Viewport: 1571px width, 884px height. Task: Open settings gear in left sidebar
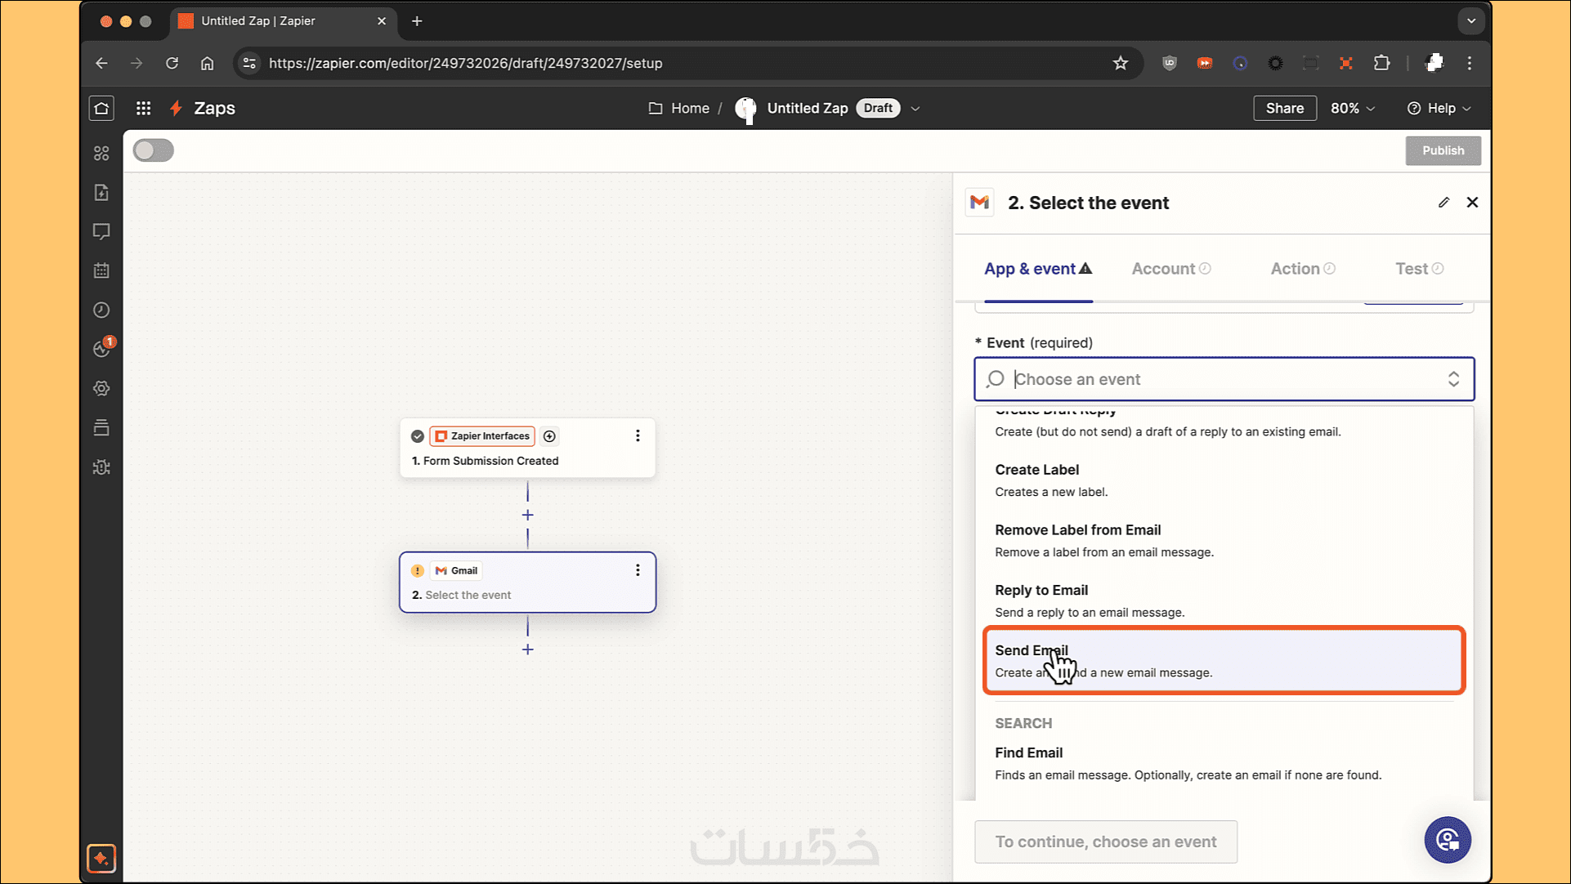click(101, 389)
